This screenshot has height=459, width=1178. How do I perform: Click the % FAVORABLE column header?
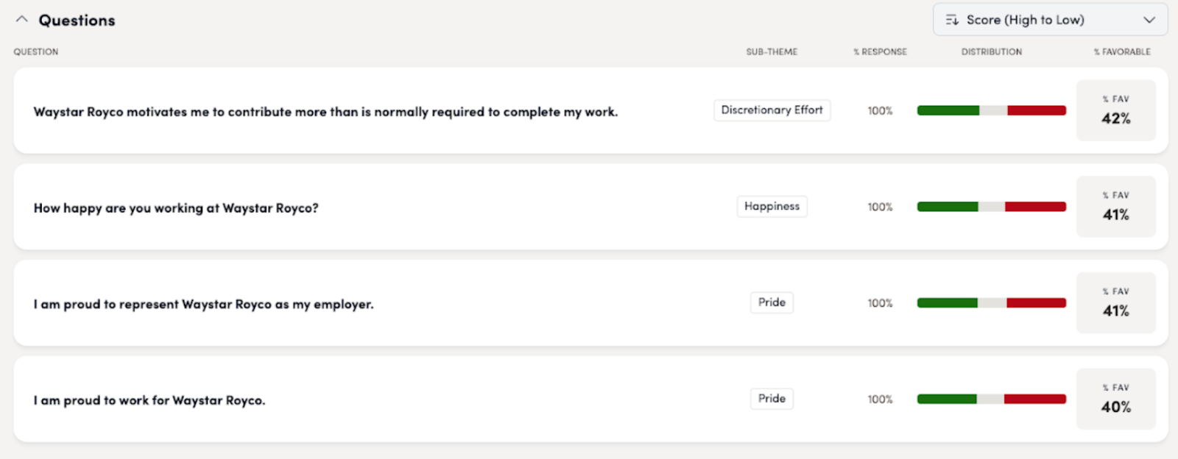pyautogui.click(x=1121, y=51)
